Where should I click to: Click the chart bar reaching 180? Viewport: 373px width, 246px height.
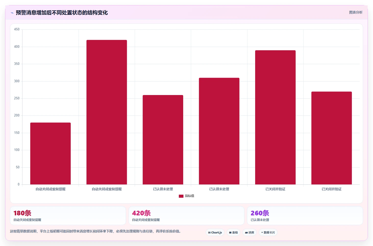51,154
